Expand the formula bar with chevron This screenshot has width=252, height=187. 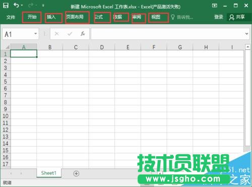tap(246, 34)
